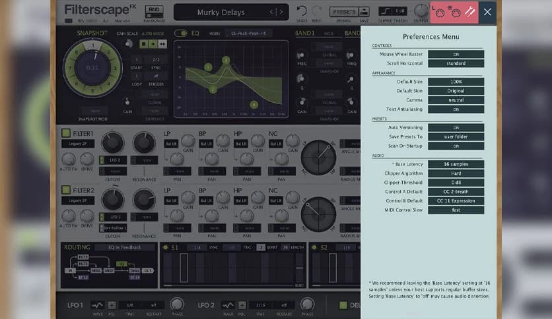552x319 pixels.
Task: Click the routing diagram graphic
Action: tap(109, 268)
